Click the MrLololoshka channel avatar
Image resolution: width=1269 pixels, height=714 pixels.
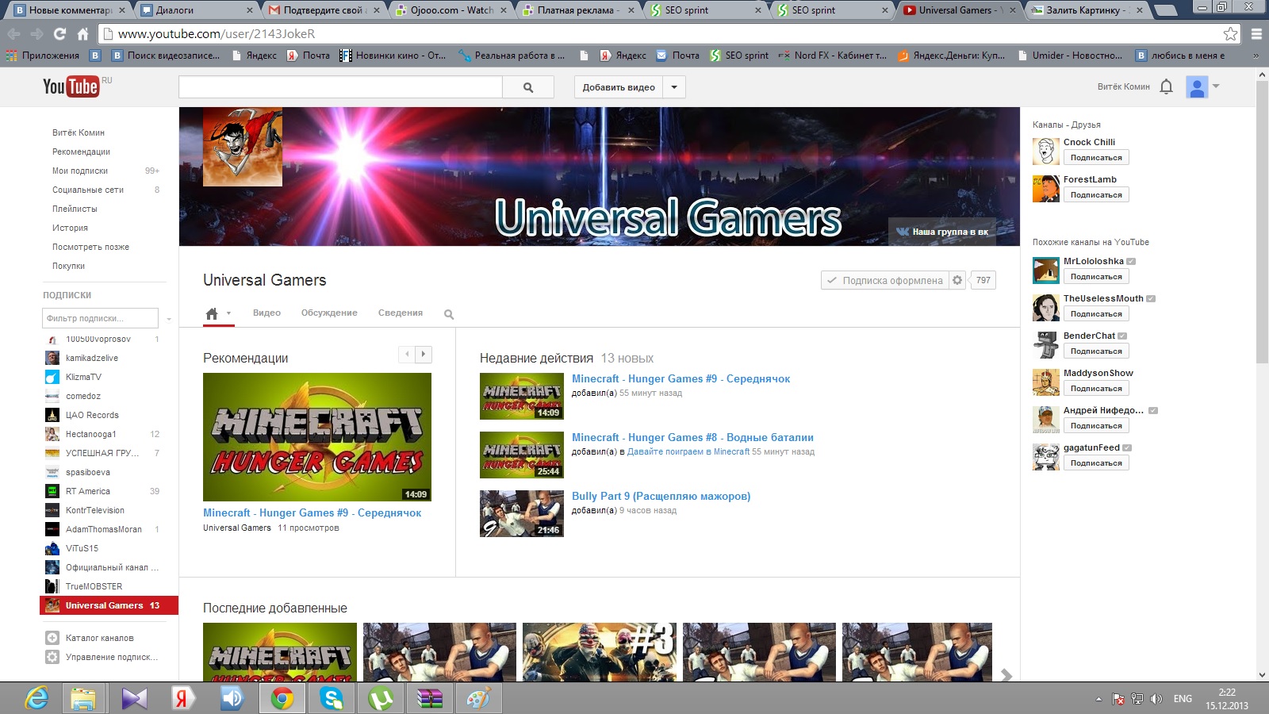[1046, 270]
